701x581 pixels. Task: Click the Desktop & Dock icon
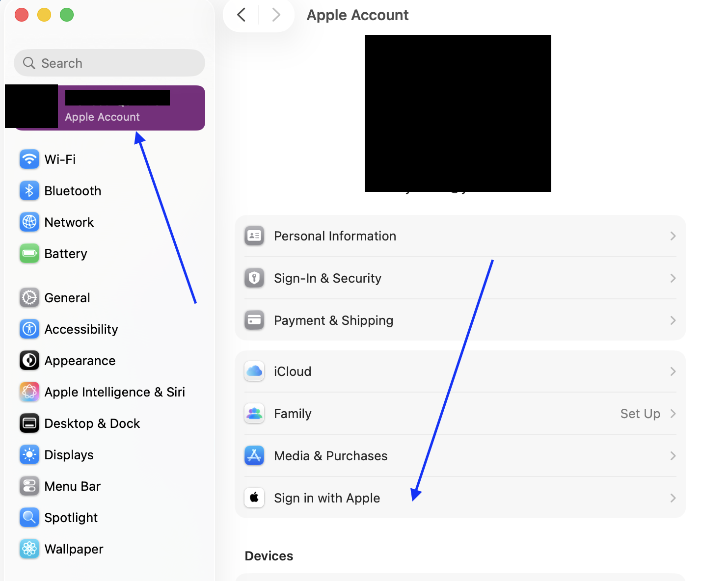(x=29, y=423)
